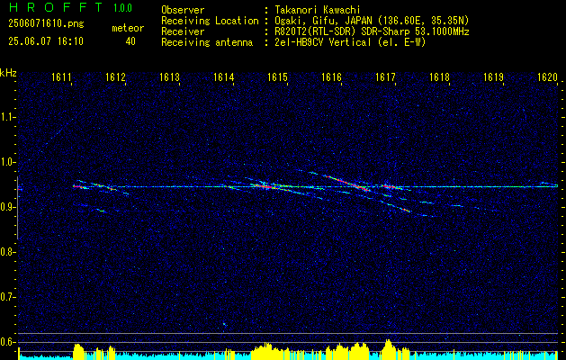
Task: Click the date stamp 25.06.07 16:10
Action: [x=46, y=41]
